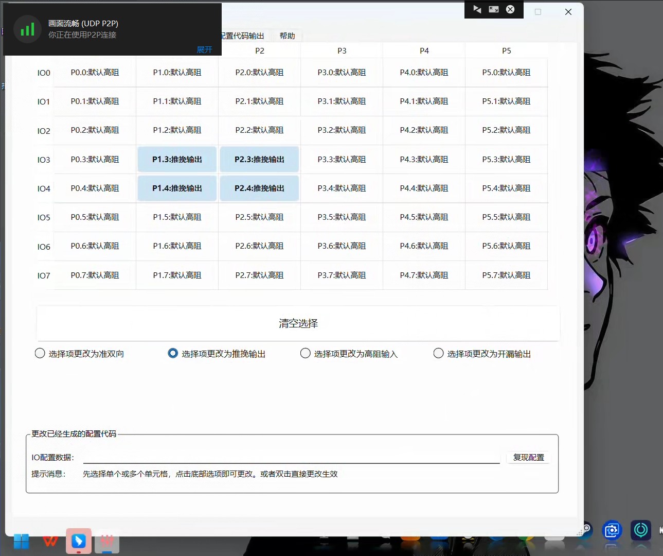
Task: Click the P5 column header
Action: click(507, 50)
